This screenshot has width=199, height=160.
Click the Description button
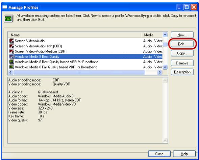click(182, 72)
